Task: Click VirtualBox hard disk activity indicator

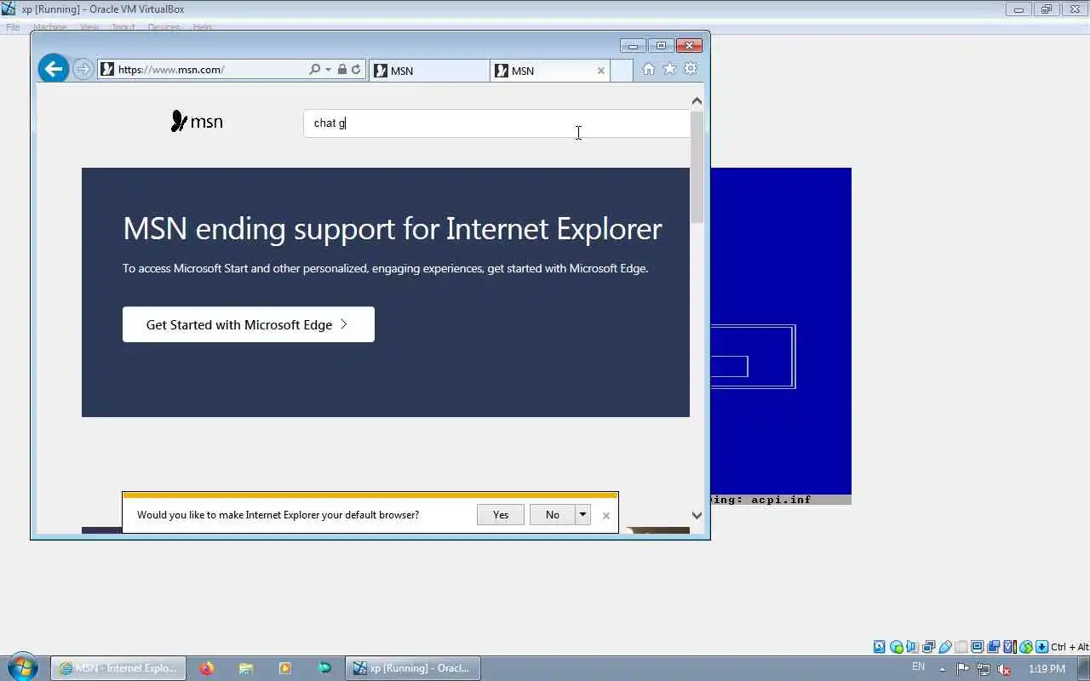Action: tap(880, 647)
